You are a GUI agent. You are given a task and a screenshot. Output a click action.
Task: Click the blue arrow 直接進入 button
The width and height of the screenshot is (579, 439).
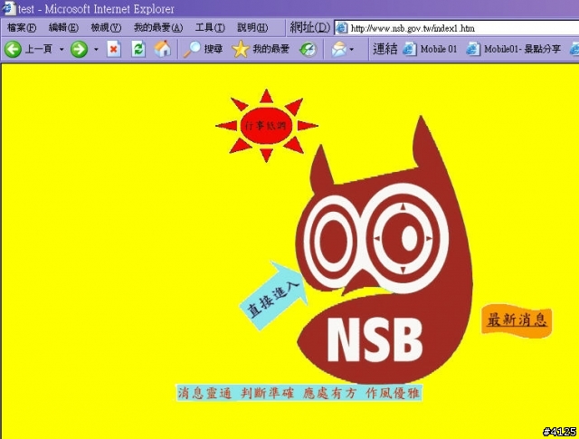point(273,295)
